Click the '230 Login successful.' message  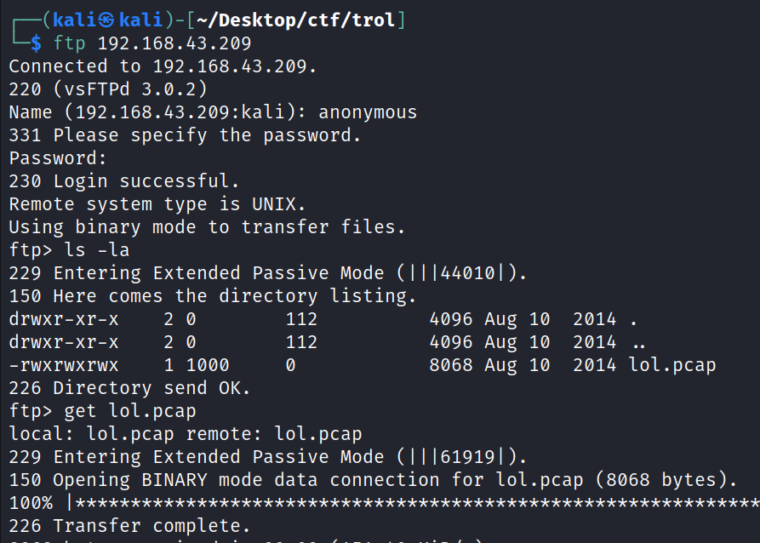coord(125,180)
